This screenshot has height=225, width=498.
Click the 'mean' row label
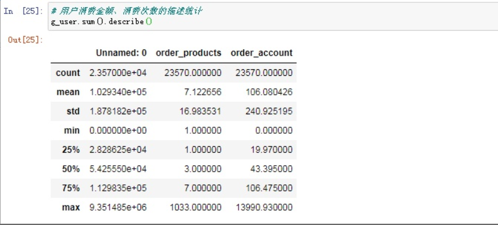(x=68, y=92)
